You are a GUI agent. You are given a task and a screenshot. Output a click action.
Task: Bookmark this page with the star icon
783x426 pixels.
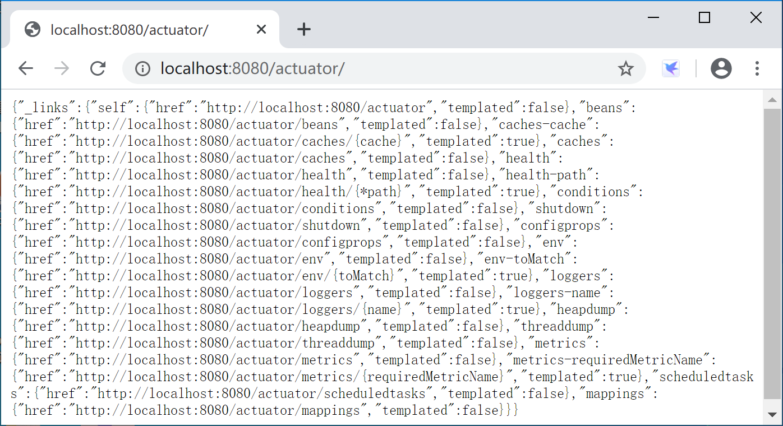[x=625, y=68]
